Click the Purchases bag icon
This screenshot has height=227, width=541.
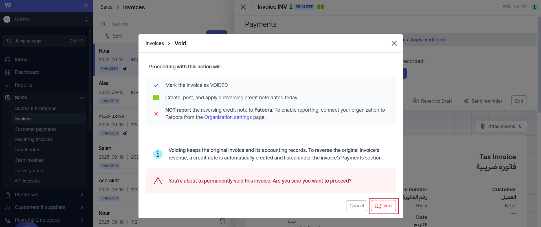coord(8,194)
